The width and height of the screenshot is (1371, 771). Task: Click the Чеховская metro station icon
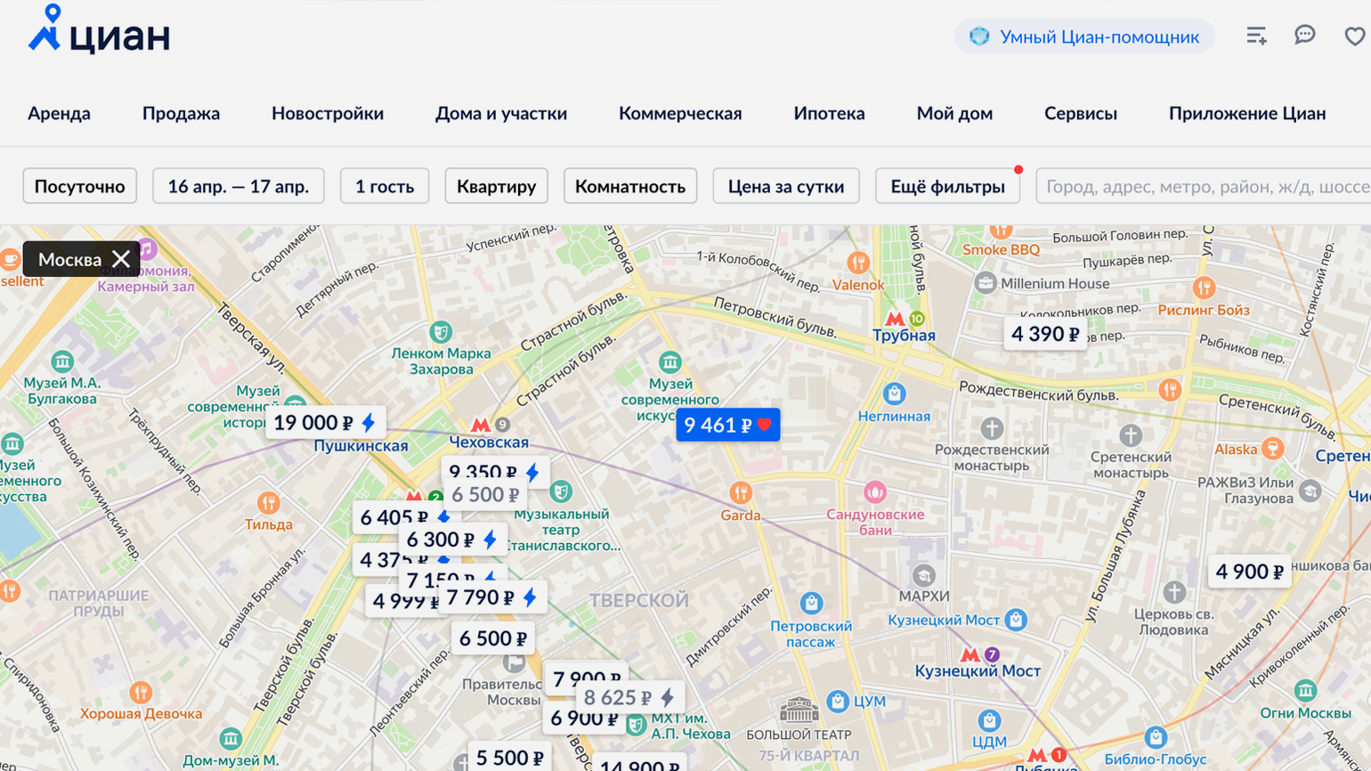(x=481, y=426)
